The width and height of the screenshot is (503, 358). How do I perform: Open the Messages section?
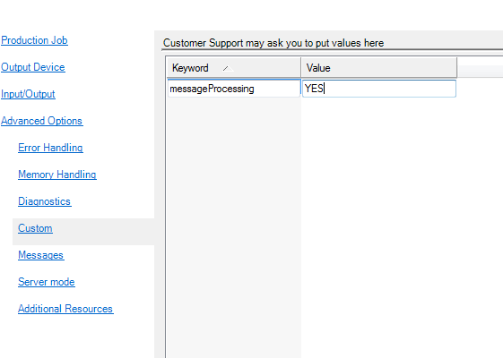[41, 255]
